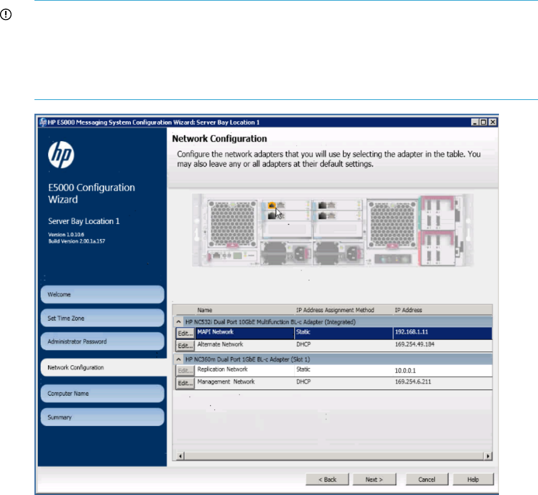Click the Edit button beside Replication Network
The width and height of the screenshot is (538, 495).
[x=185, y=371]
